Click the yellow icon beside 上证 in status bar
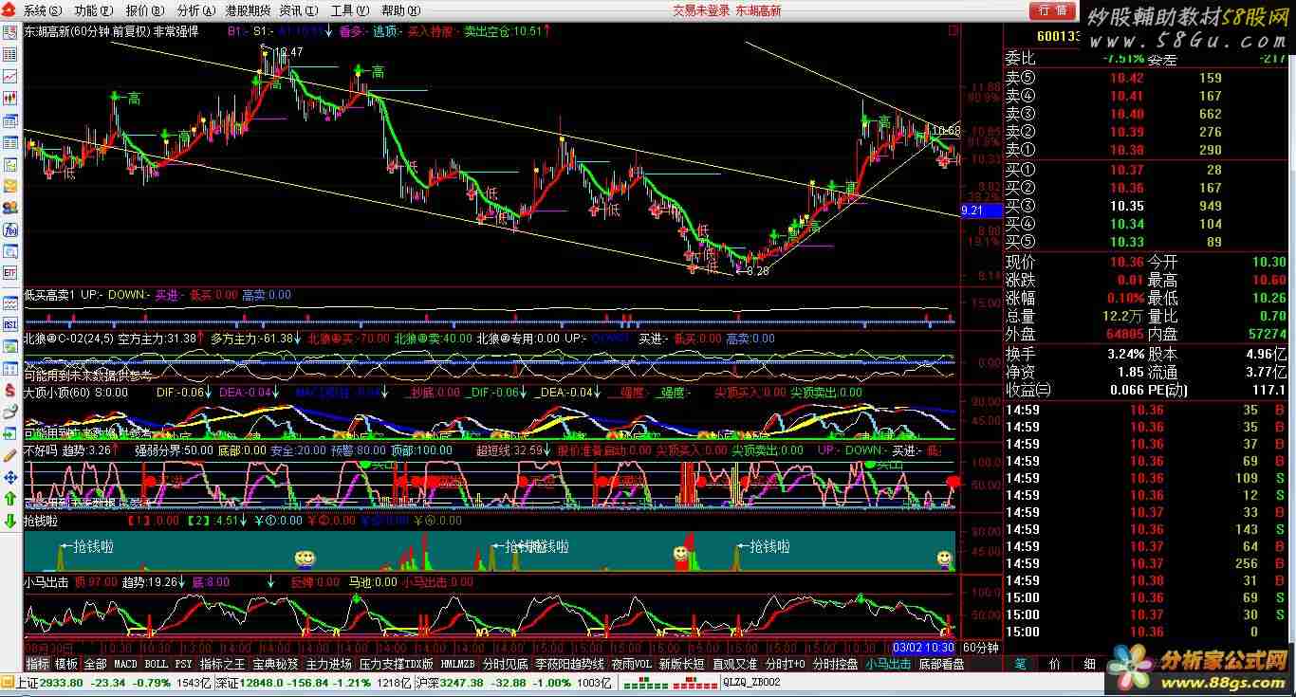The image size is (1296, 697). [8, 682]
